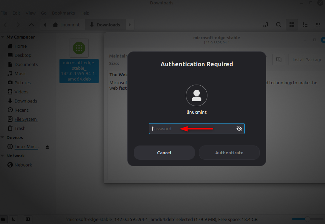This screenshot has height=224, width=325.
Task: Switch to list view
Action: click(x=305, y=24)
